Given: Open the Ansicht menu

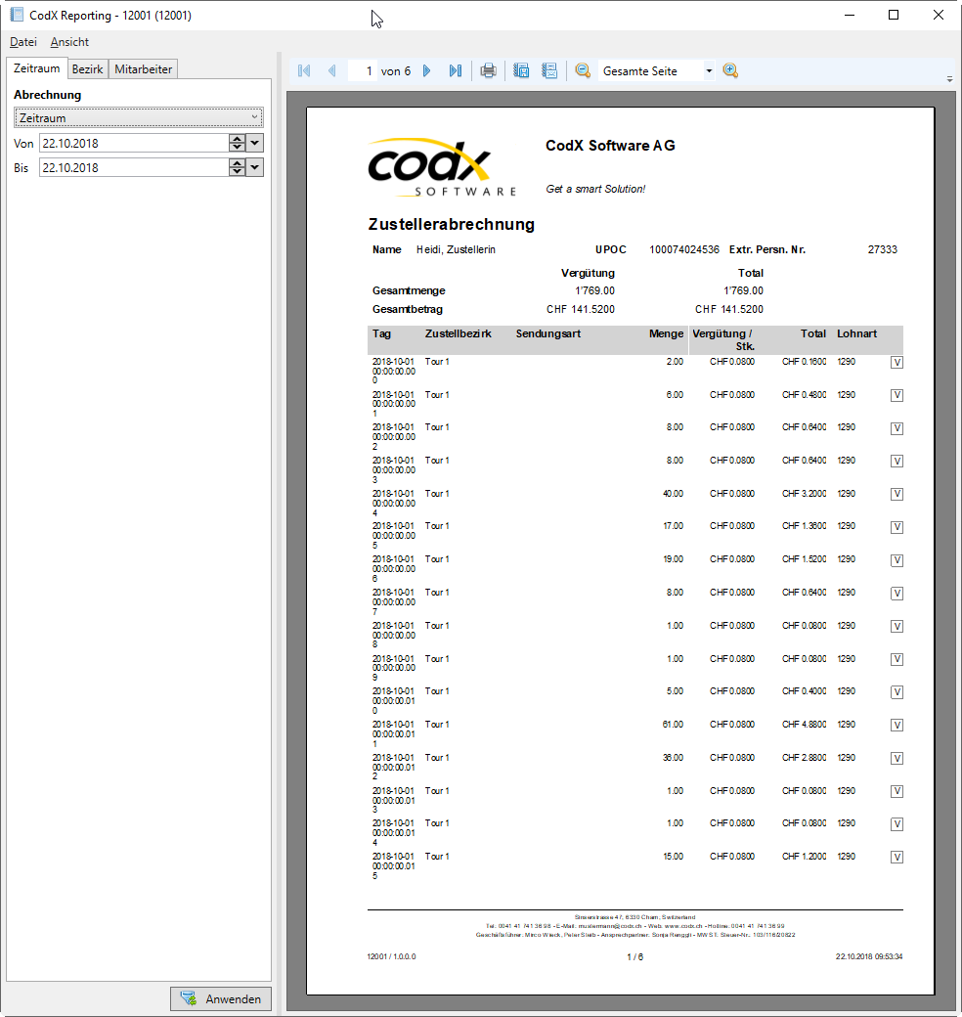Looking at the screenshot, I should coord(69,41).
